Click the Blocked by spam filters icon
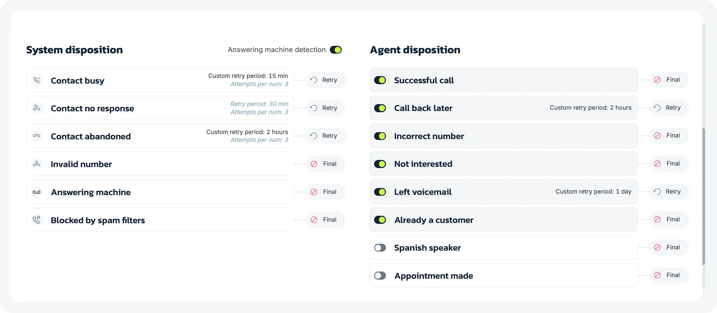The image size is (717, 313). pos(37,220)
